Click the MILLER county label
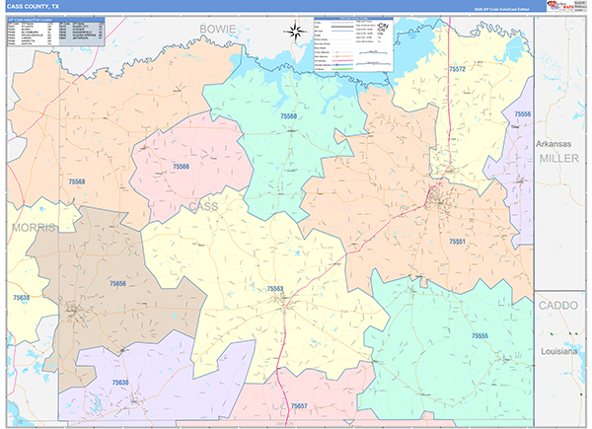592x429 pixels. click(558, 159)
